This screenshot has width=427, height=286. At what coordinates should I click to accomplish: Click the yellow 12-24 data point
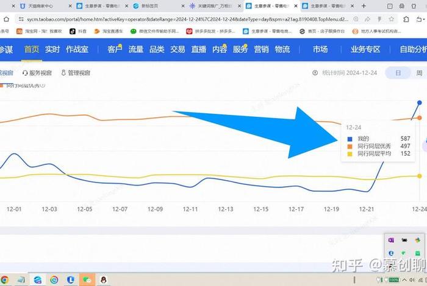420,176
